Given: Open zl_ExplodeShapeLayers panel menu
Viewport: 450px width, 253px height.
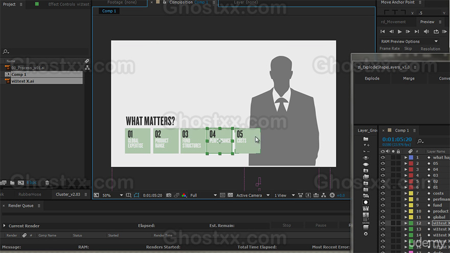Looking at the screenshot, I should [415, 67].
